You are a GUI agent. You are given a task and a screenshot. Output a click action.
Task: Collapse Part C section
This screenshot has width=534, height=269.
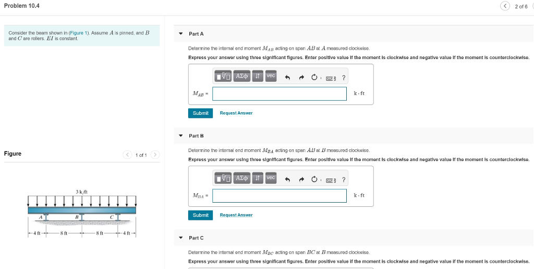coord(181,238)
